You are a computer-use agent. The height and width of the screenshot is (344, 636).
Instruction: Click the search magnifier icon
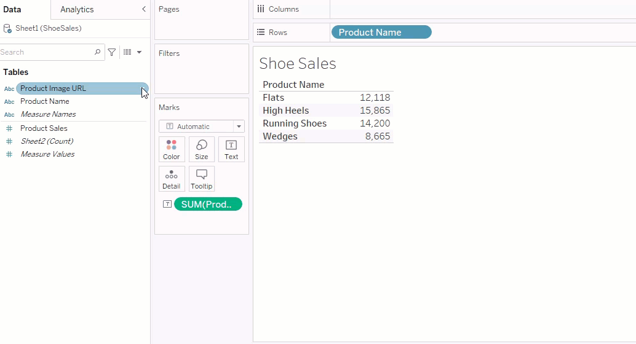97,52
